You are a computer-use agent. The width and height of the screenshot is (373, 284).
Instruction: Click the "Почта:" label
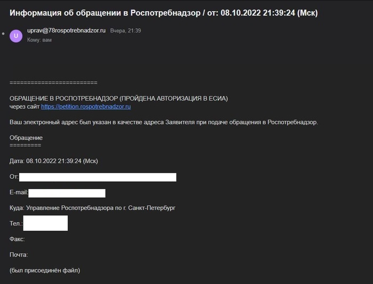19,255
